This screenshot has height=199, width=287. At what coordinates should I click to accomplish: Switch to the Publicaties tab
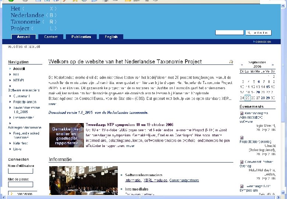pyautogui.click(x=81, y=37)
